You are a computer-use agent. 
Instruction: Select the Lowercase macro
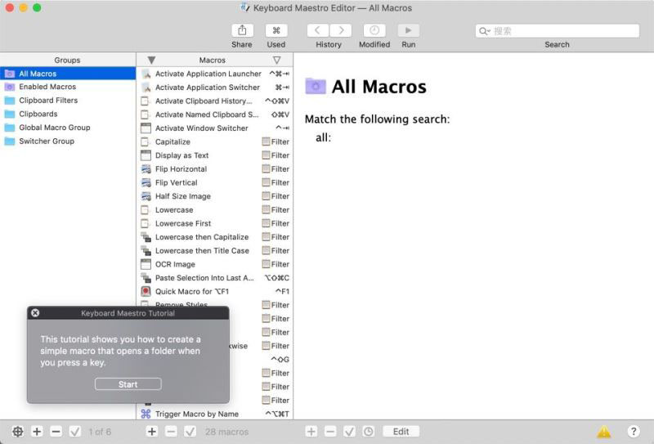tap(215, 210)
